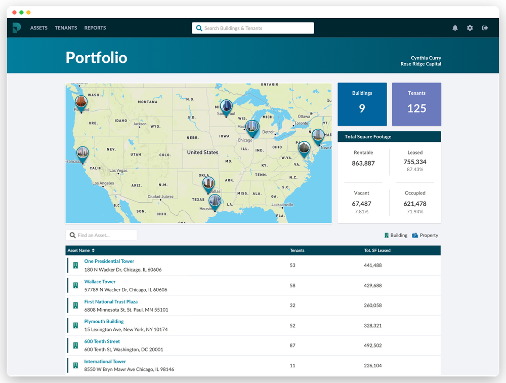
Task: Click the Property legend label
Action: pyautogui.click(x=429, y=235)
